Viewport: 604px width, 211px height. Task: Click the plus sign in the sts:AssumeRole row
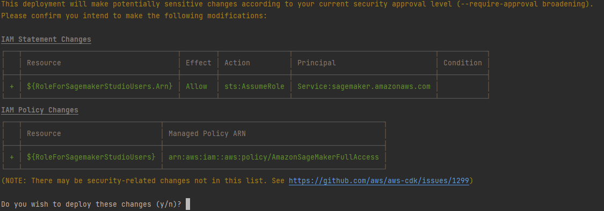(x=12, y=87)
